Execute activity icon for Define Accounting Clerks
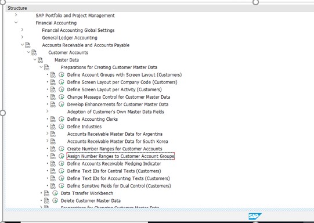This screenshot has width=314, height=223. (x=62, y=119)
